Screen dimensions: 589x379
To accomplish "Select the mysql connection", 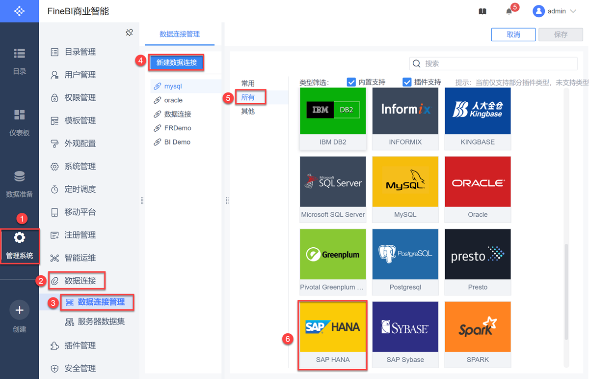I will point(186,86).
